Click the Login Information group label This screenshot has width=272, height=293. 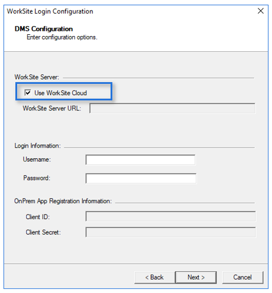(38, 146)
